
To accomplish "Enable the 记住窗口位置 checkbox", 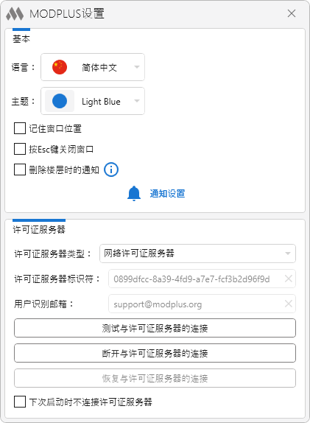I will [20, 128].
